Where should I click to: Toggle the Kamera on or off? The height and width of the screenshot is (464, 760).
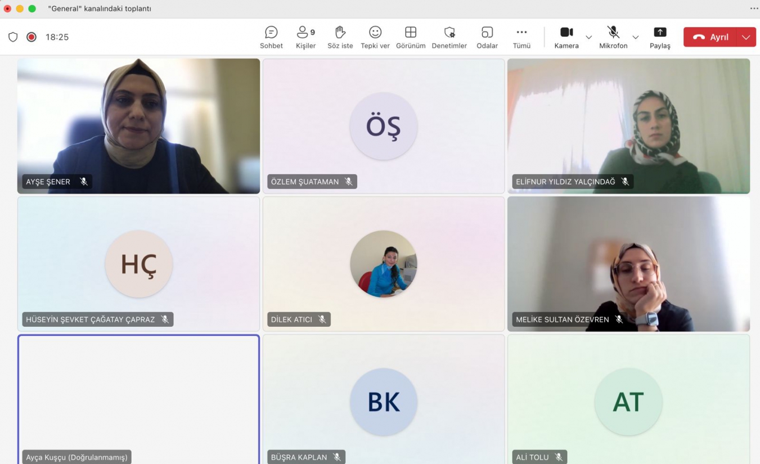[x=566, y=37]
